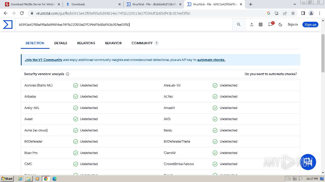Viewport: 325px width, 182px height.
Task: Click the BitDefenderTheta vendor name
Action: tap(177, 142)
